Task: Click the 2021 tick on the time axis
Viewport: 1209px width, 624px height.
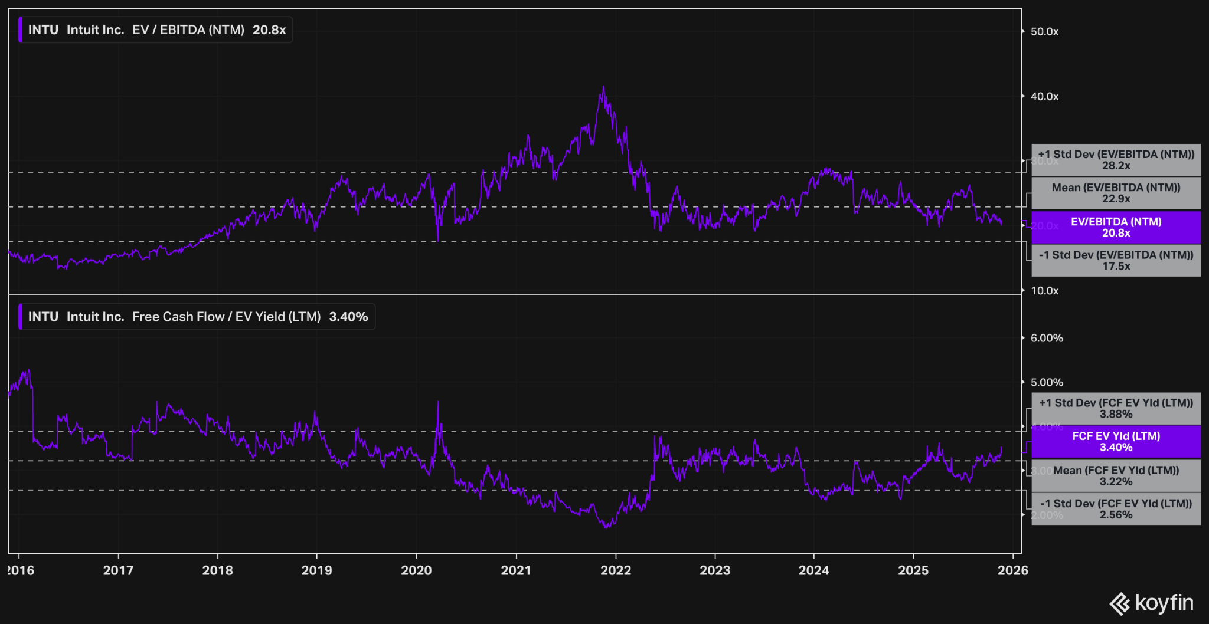Action: tap(516, 570)
